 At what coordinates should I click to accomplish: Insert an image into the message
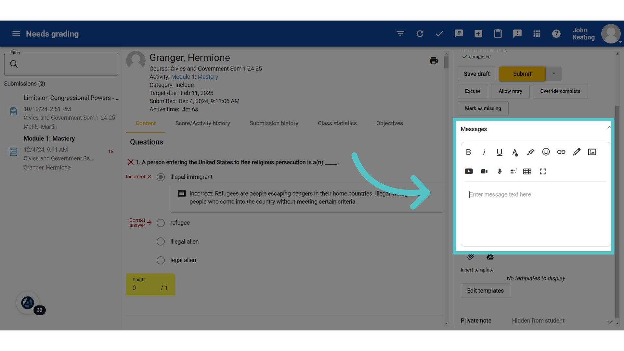[x=592, y=152]
